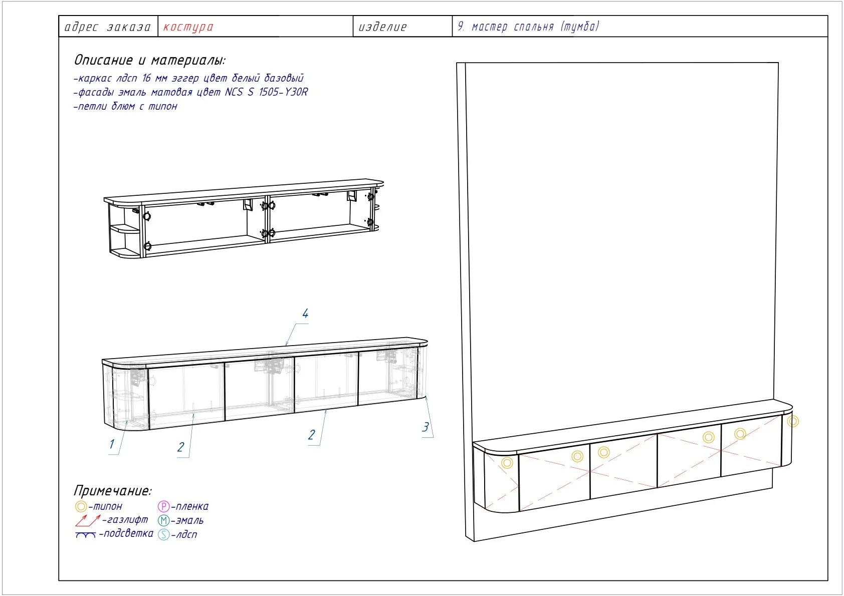Click the heading 'Описание и материалы:'
Image resolution: width=844 pixels, height=596 pixels.
[x=150, y=60]
